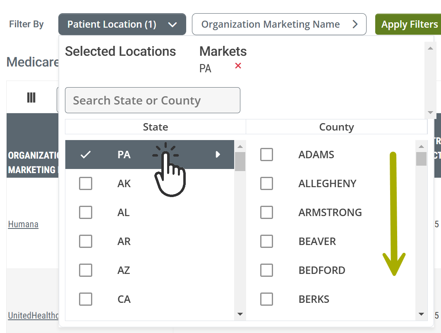The height and width of the screenshot is (333, 441).
Task: Remove PA market with red X
Action: (x=238, y=66)
